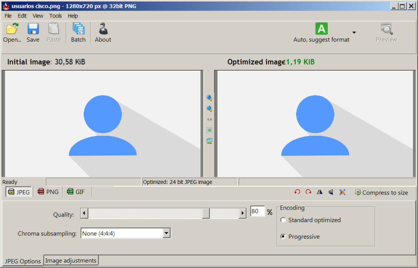The width and height of the screenshot is (418, 268).
Task: Click the Open file toolbar icon
Action: click(x=12, y=33)
